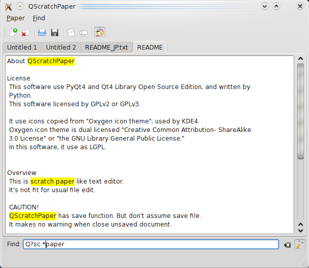Select the README tab

point(150,48)
